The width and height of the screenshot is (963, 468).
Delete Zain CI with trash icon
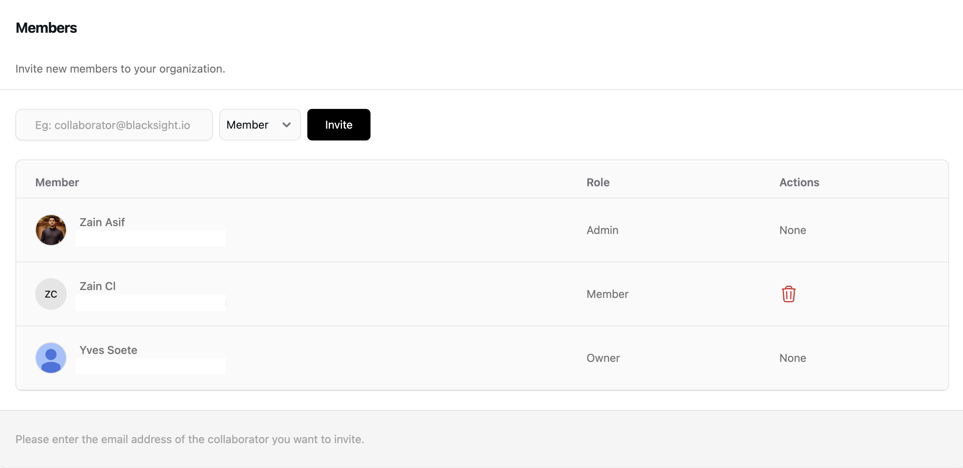click(x=788, y=294)
